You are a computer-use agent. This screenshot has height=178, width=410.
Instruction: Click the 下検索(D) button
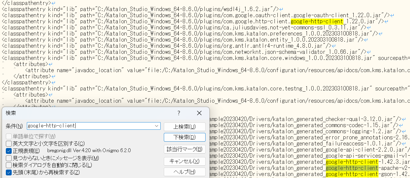click(185, 137)
